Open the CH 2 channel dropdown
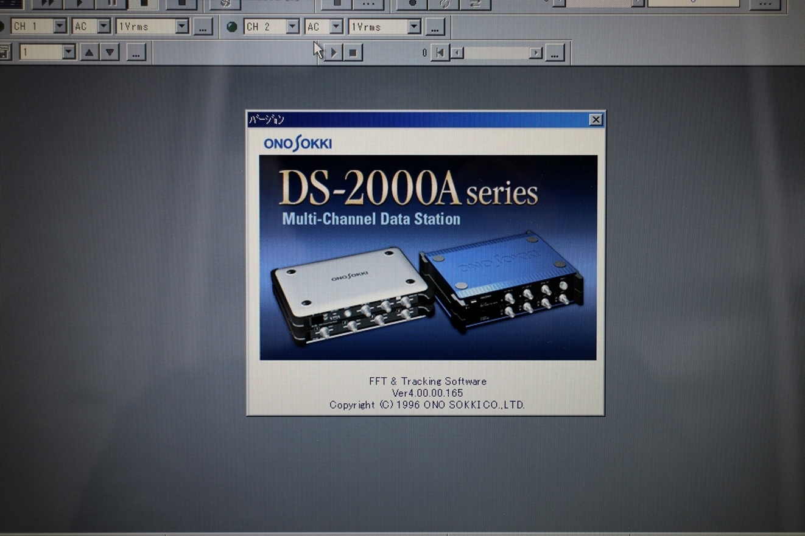Screen dimensions: 805x536 pyautogui.click(x=293, y=26)
